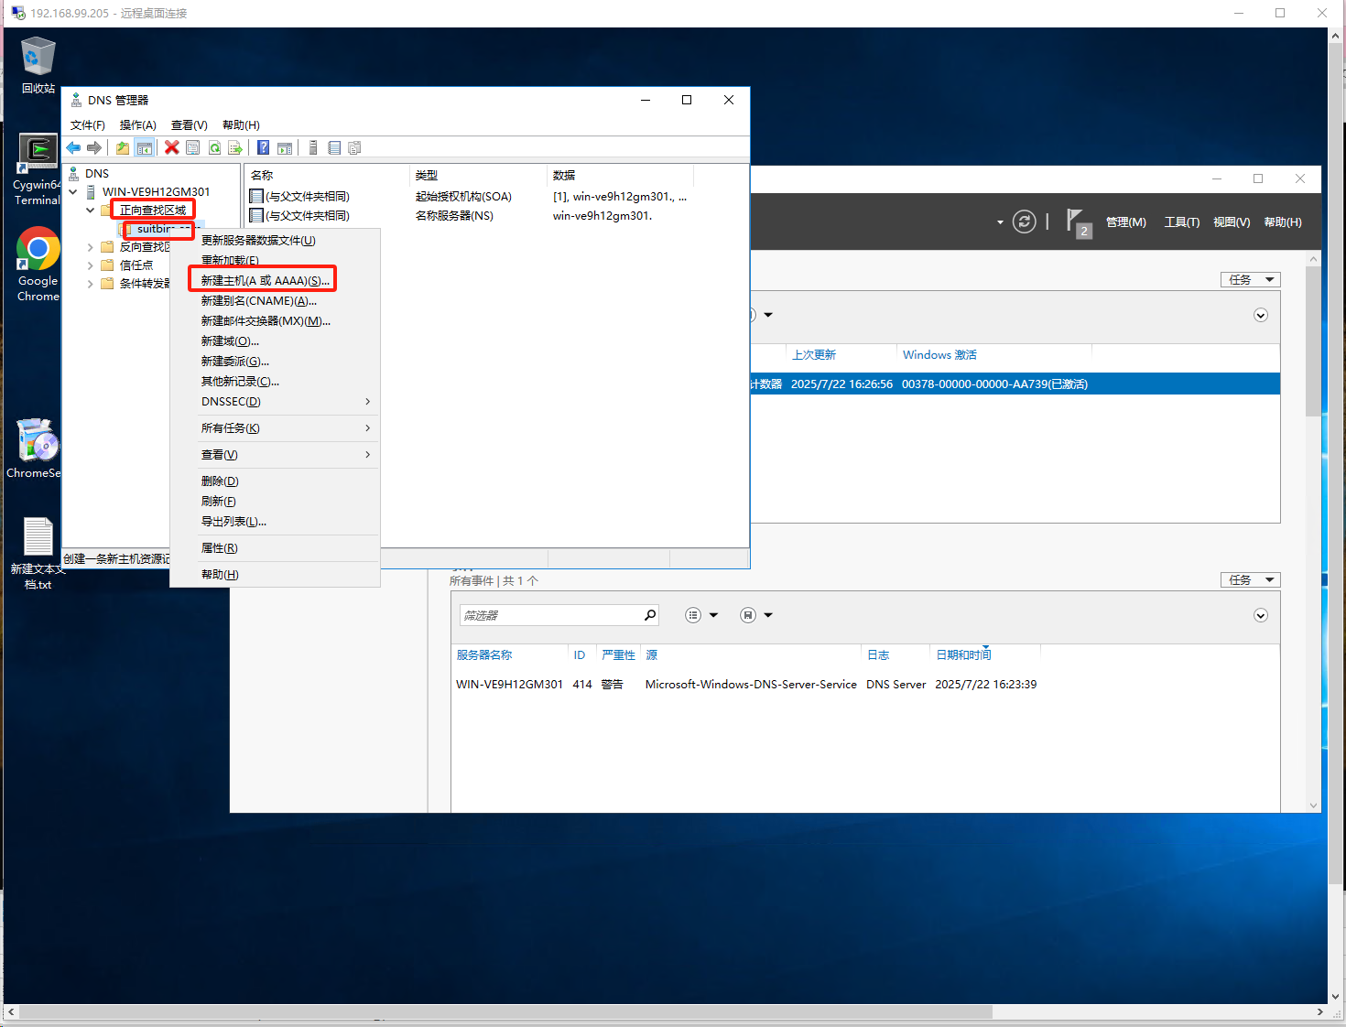Click the 类型 column header in DNS Manager

(x=478, y=175)
